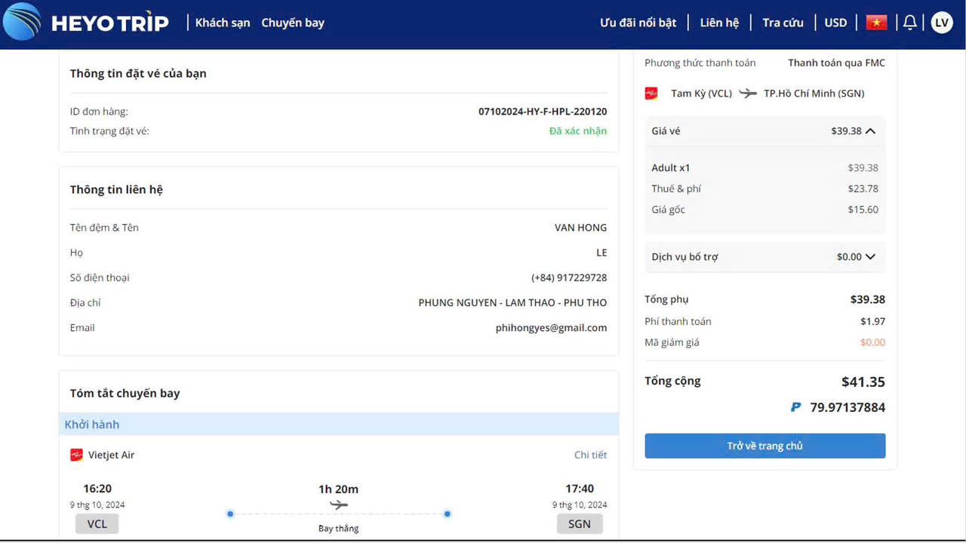The height and width of the screenshot is (543, 966).
Task: Open the Liên hệ page
Action: pyautogui.click(x=719, y=23)
